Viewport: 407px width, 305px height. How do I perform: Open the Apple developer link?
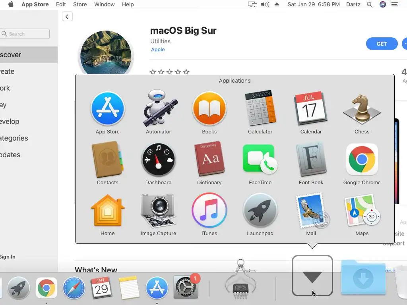click(x=158, y=50)
